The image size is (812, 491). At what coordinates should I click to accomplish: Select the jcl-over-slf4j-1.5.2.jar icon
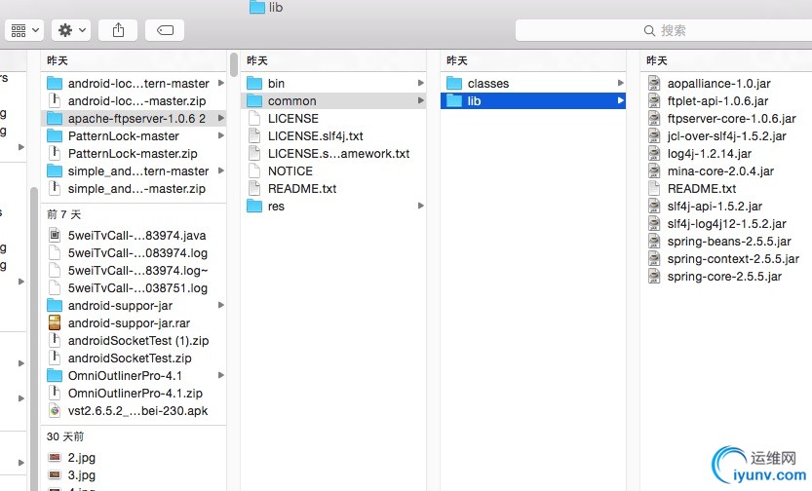[655, 136]
